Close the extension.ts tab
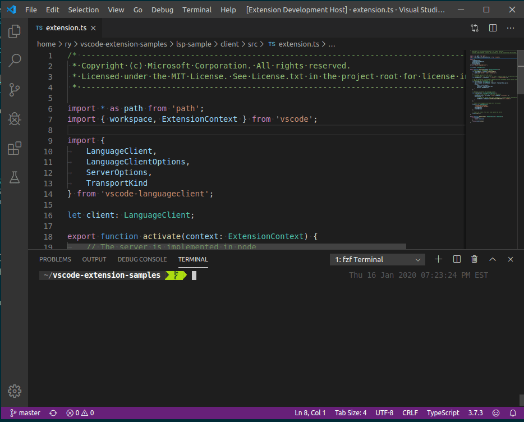The width and height of the screenshot is (524, 422). [94, 28]
